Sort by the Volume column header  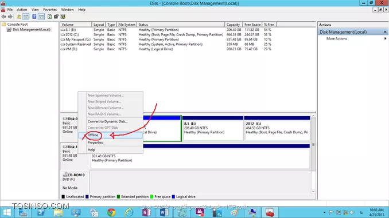tap(76, 25)
